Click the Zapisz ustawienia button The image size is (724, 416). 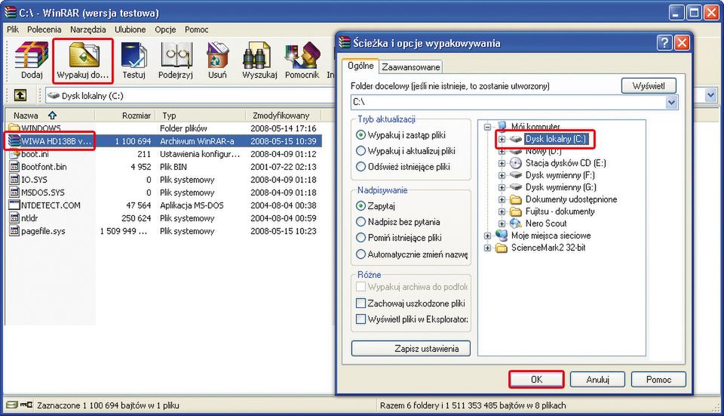pyautogui.click(x=411, y=349)
